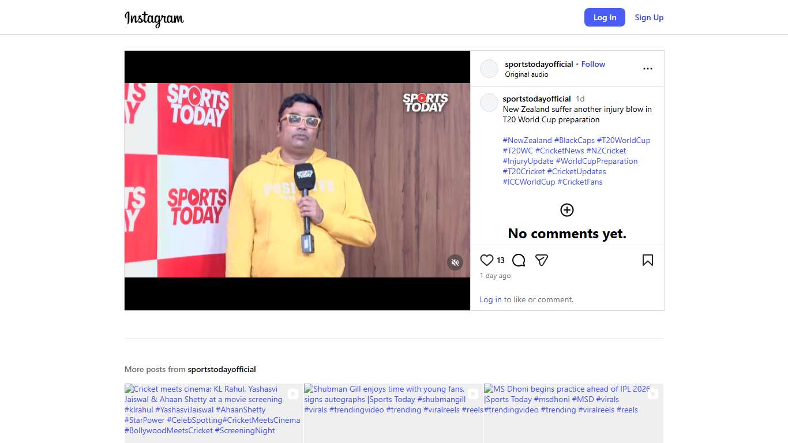
Task: Click the plus circle to load comments
Action: click(x=566, y=210)
